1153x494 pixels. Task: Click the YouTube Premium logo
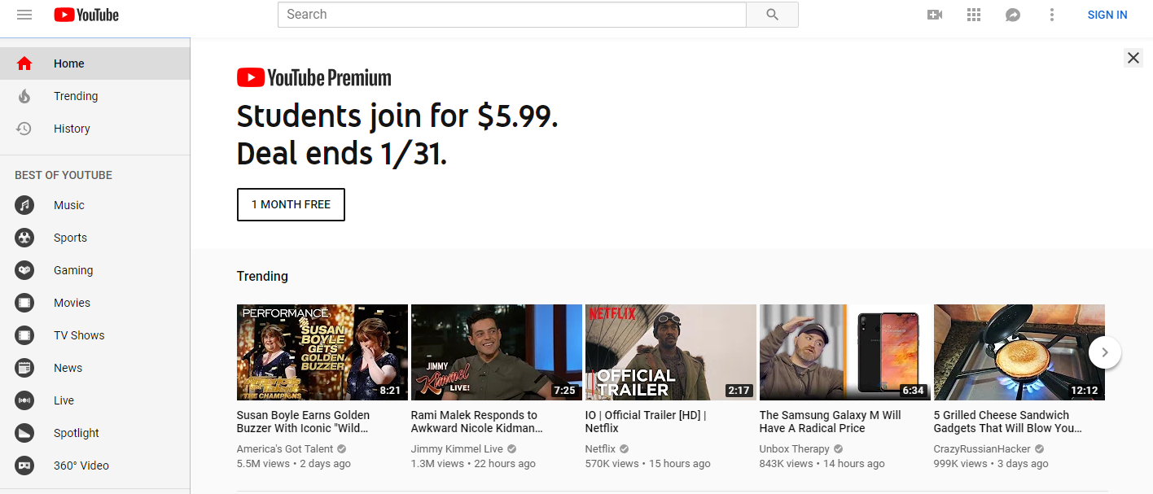point(314,77)
